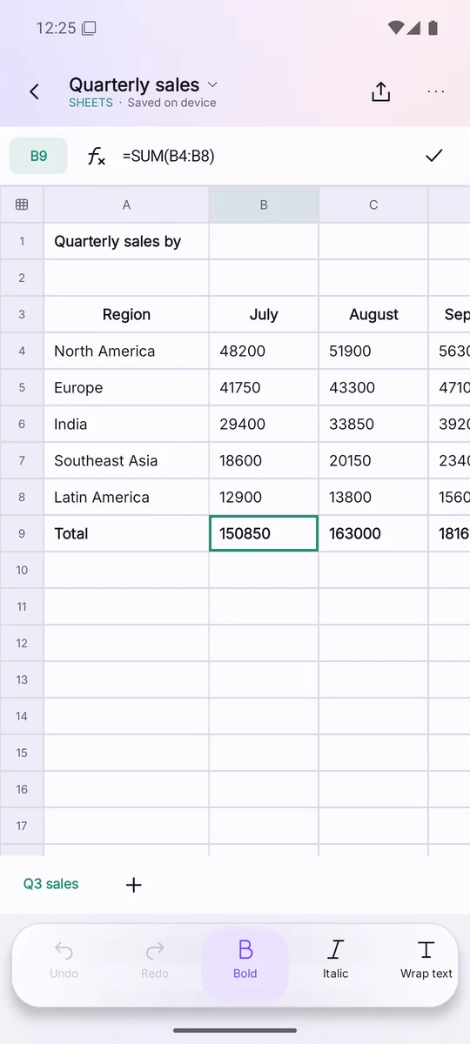Select row 12 header
The image size is (470, 1044).
pos(22,643)
